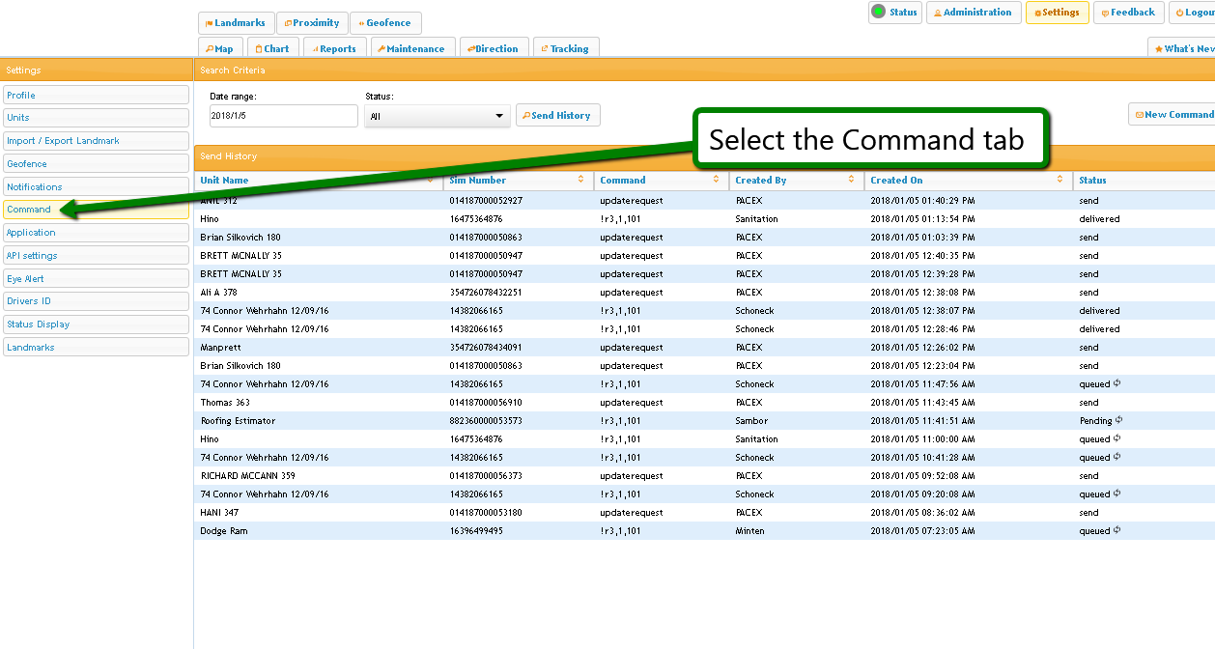Sort table by Command column sort arrows
The height and width of the screenshot is (649, 1215).
[x=717, y=180]
